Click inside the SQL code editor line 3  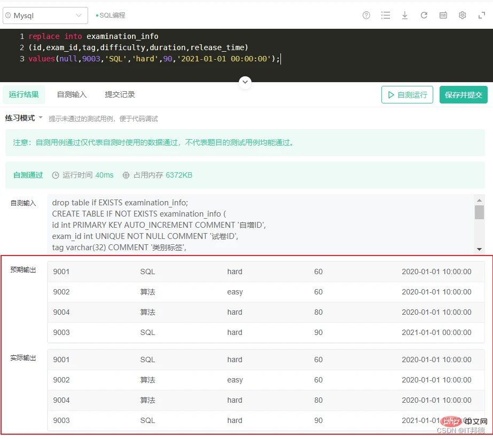click(154, 59)
